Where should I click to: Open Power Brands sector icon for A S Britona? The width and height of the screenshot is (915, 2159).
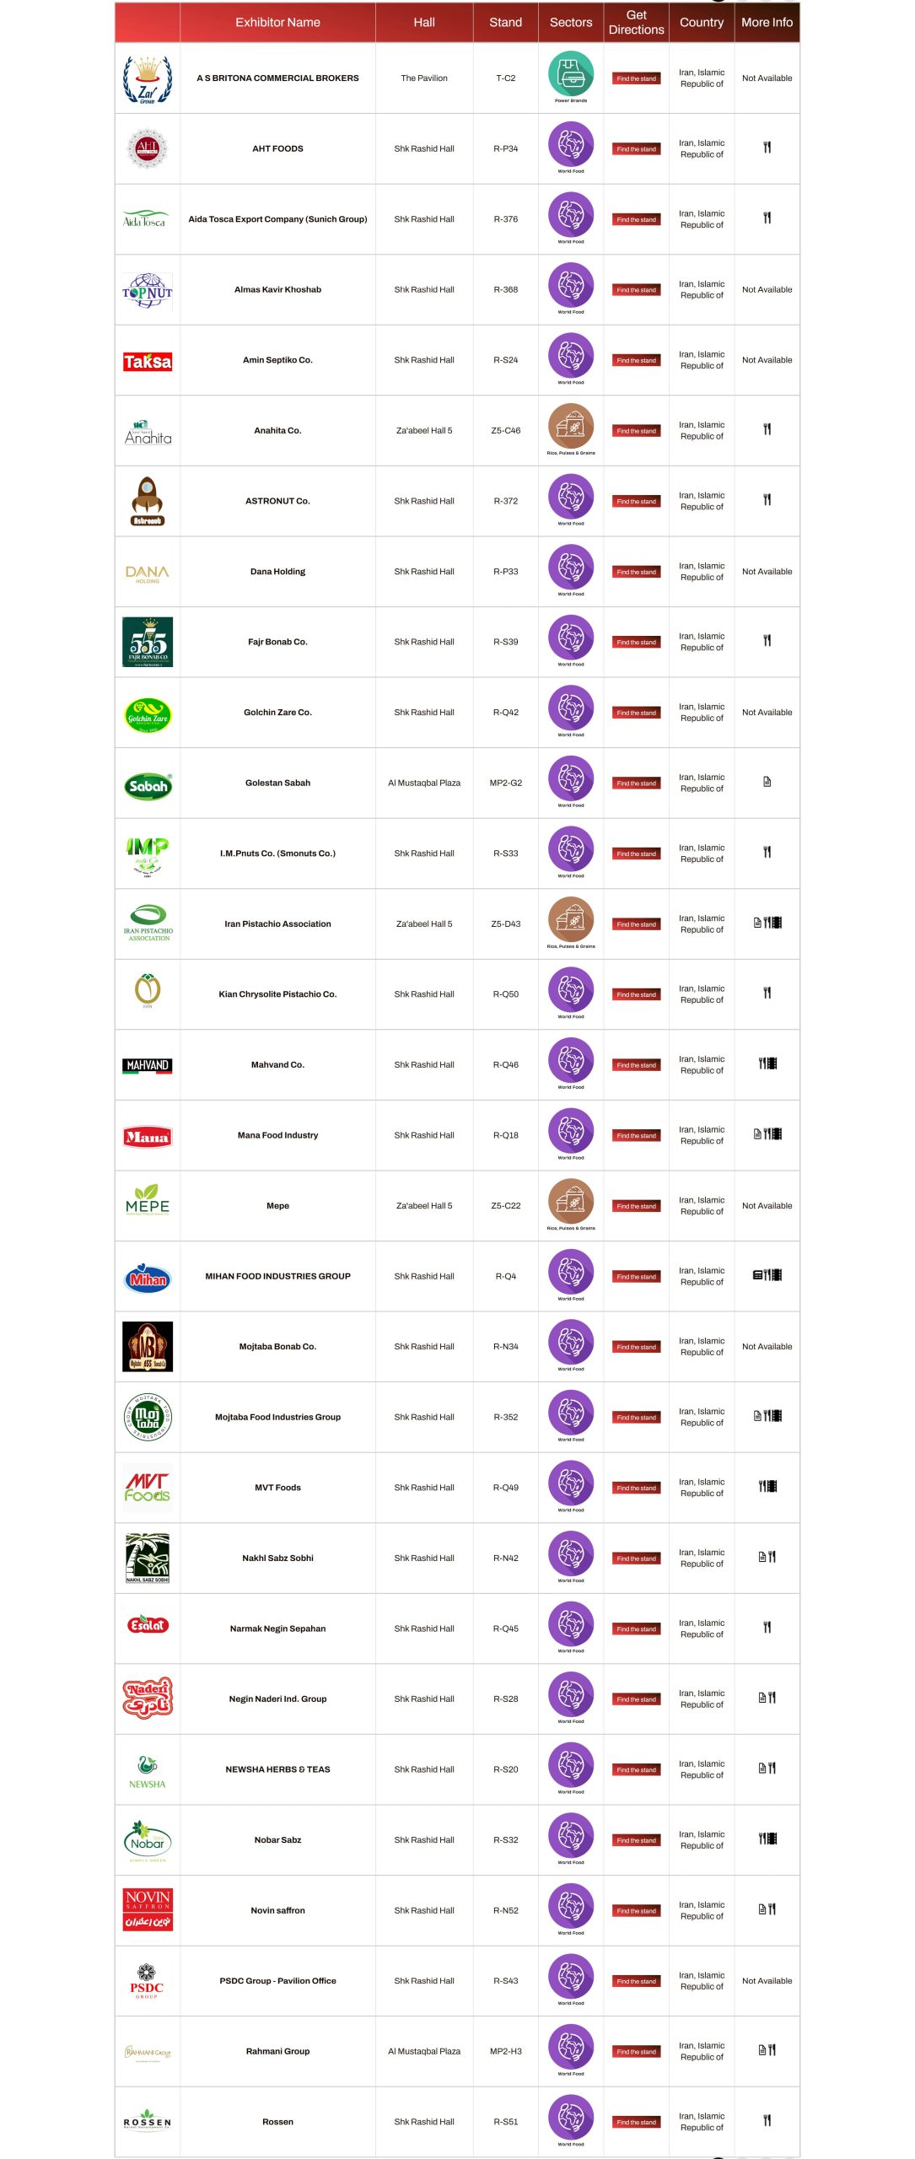(571, 73)
